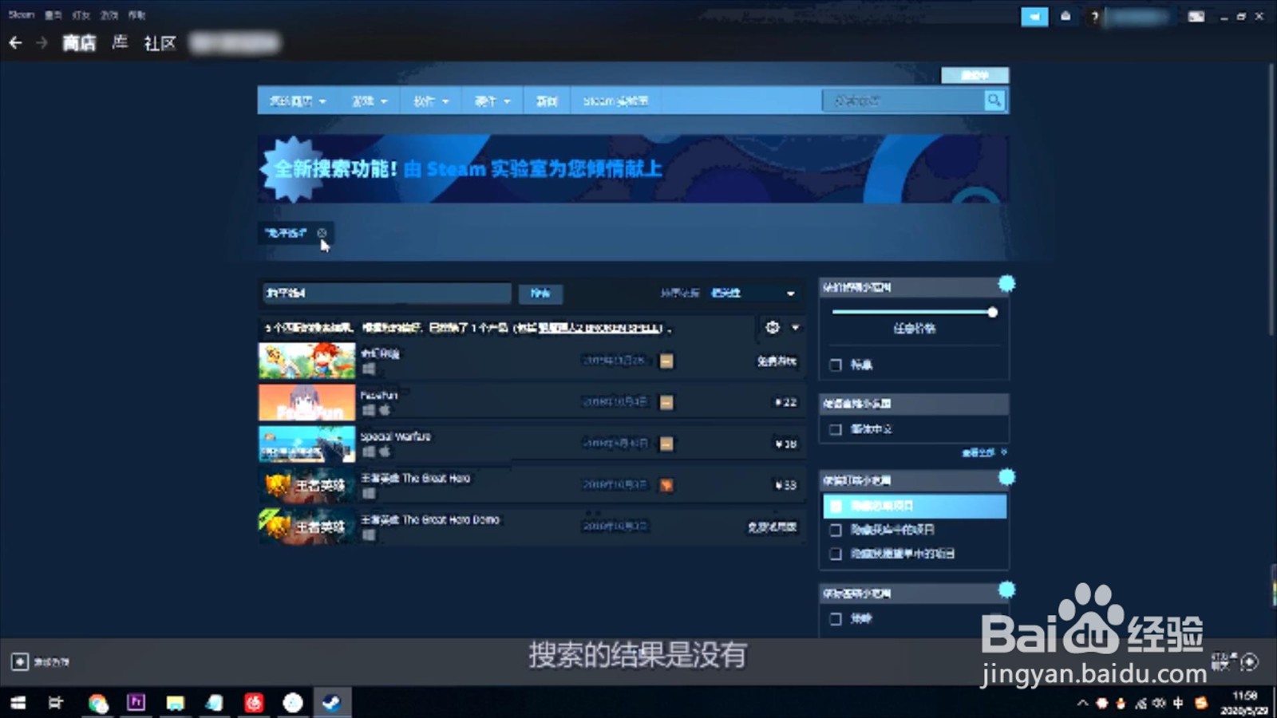1277x718 pixels.
Task: Click the volume icon in system tray
Action: tap(1159, 703)
